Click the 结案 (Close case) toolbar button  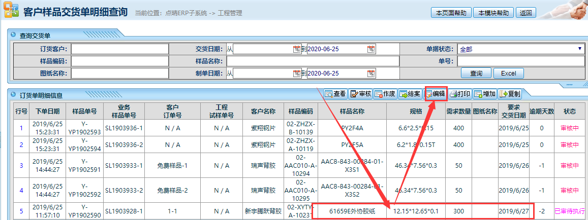pos(410,94)
